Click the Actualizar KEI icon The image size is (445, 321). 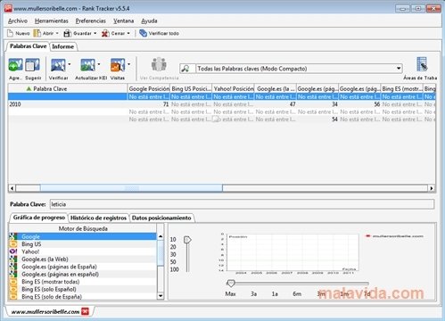coord(87,65)
